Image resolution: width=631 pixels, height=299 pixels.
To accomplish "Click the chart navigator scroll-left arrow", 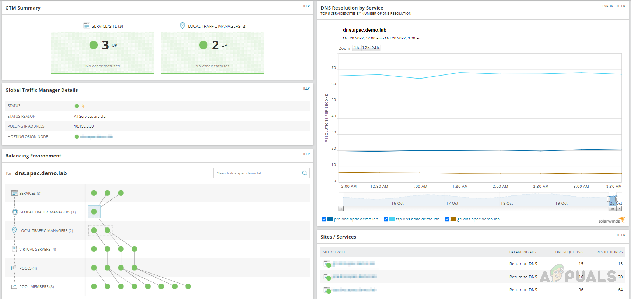I will pyautogui.click(x=341, y=209).
